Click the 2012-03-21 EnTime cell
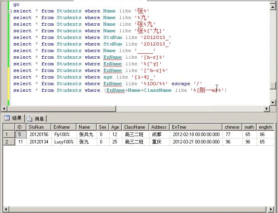The width and height of the screenshot is (278, 213). click(196, 142)
